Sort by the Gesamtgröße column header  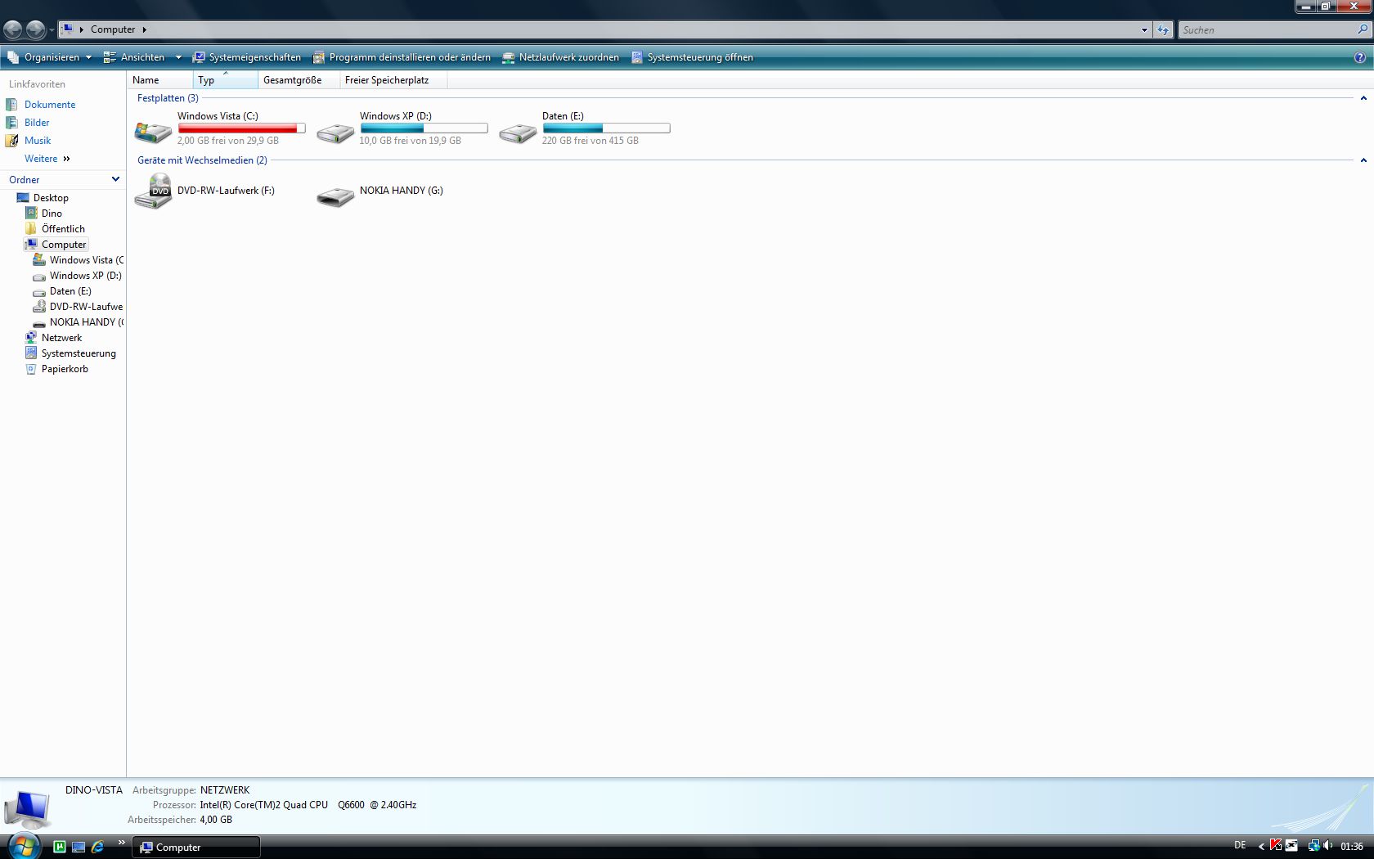[x=299, y=80]
